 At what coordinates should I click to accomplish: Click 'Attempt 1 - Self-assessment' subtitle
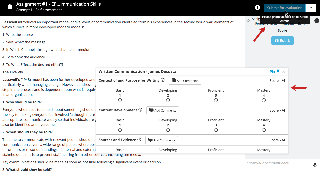point(39,10)
